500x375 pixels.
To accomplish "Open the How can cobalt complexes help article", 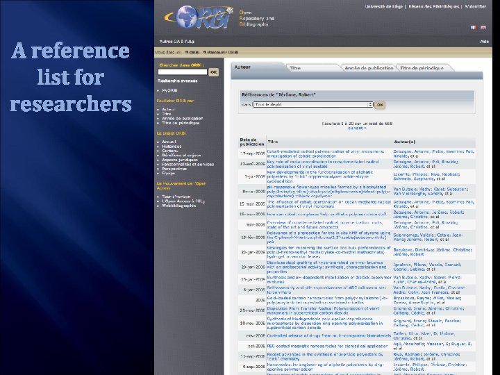I will coord(326,215).
